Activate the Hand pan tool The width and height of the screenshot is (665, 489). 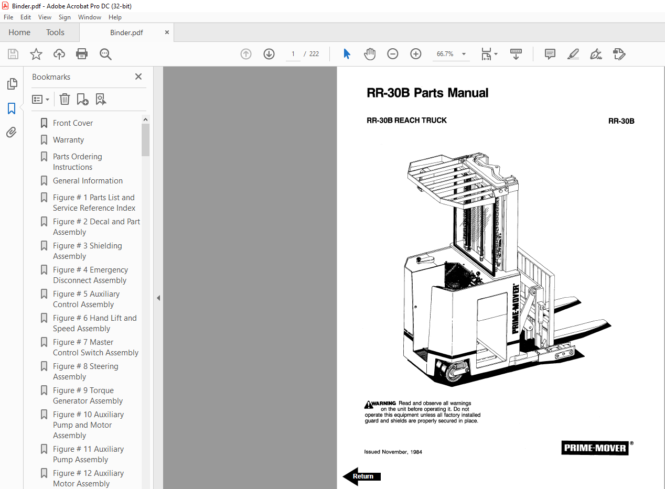click(x=370, y=54)
